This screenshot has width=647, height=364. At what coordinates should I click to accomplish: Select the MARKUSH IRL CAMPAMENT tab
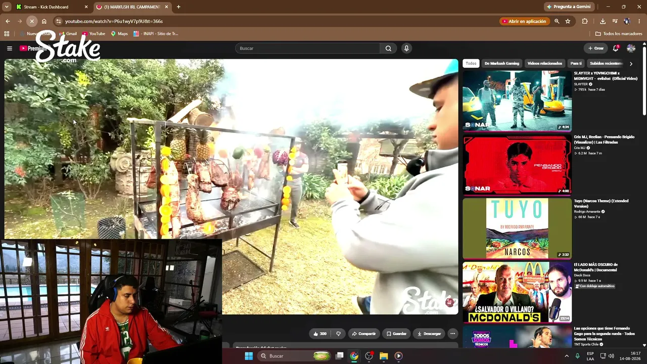click(x=133, y=7)
